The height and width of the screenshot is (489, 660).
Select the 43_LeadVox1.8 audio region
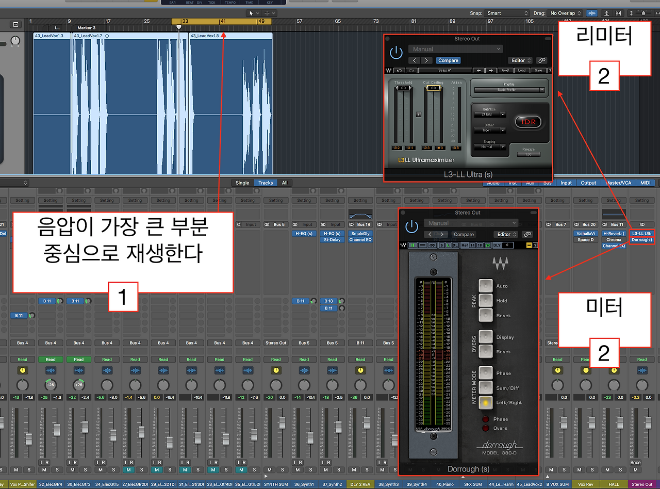pyautogui.click(x=231, y=104)
